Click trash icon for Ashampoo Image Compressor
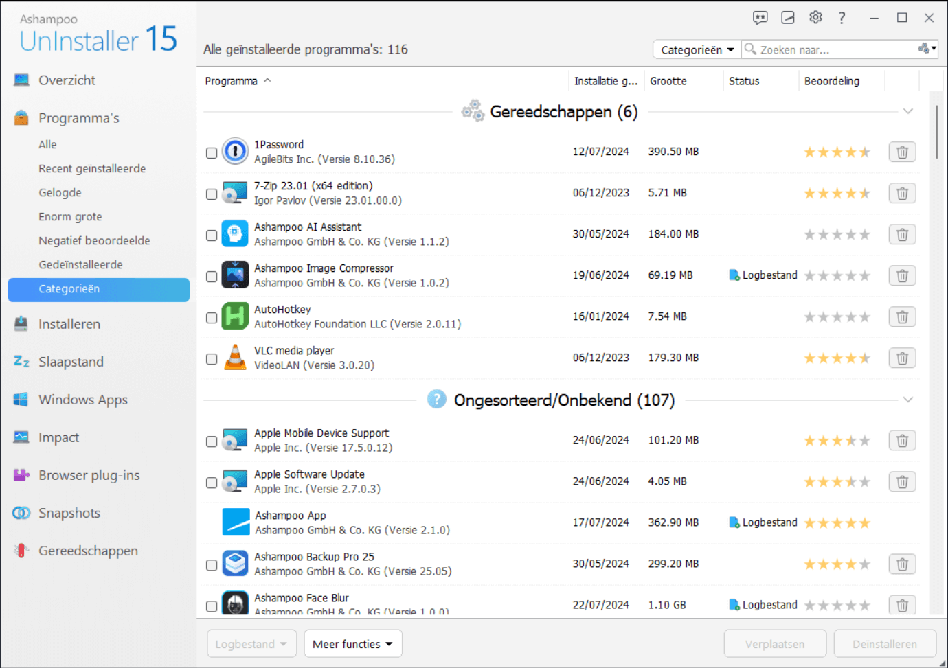948x668 pixels. 902,275
